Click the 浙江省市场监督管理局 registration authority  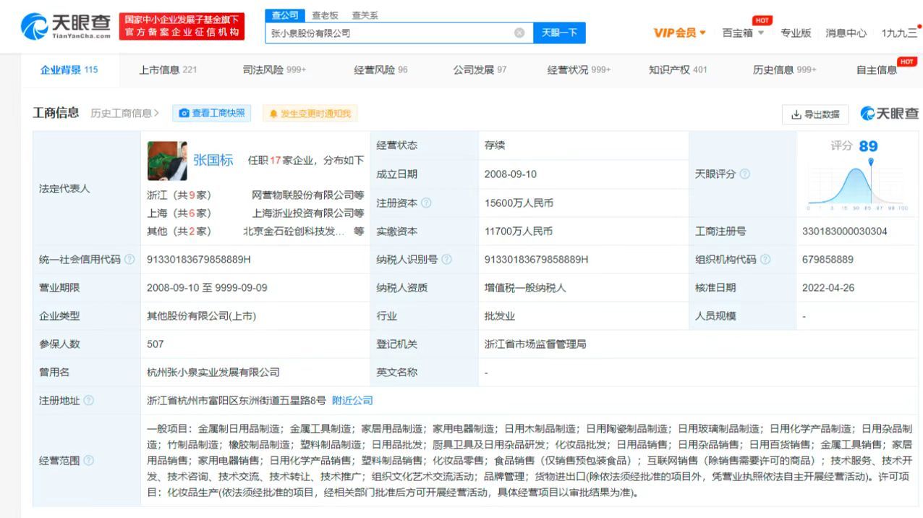[x=535, y=344]
